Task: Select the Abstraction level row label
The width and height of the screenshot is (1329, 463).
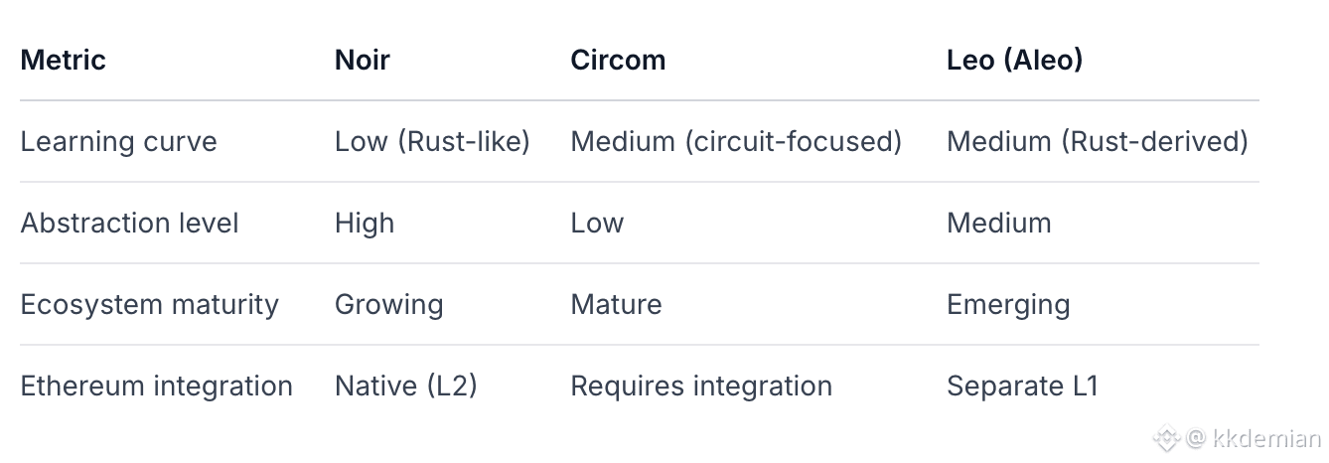Action: (129, 223)
